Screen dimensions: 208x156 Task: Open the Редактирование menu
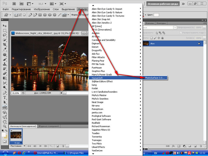point(21,9)
